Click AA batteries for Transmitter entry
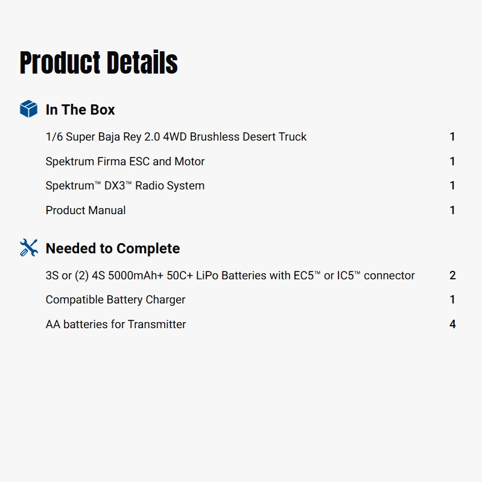The height and width of the screenshot is (482, 482). 116,325
